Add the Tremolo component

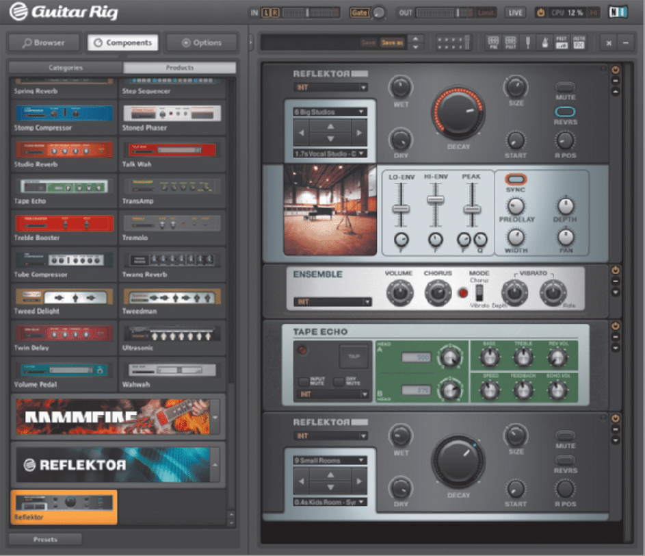172,227
